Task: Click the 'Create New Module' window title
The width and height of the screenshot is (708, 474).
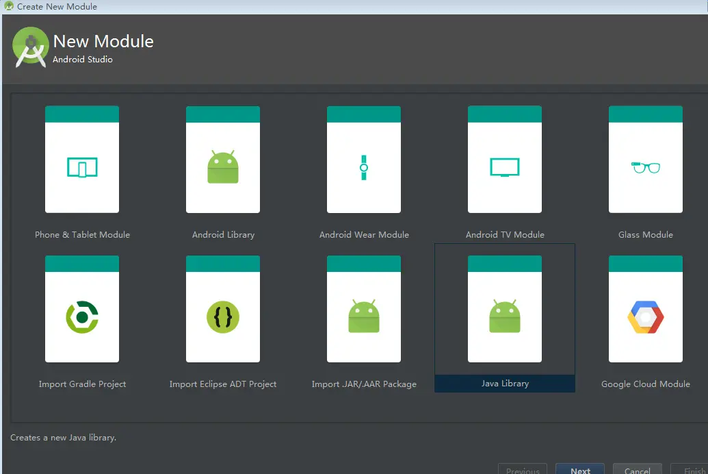Action: (57, 6)
